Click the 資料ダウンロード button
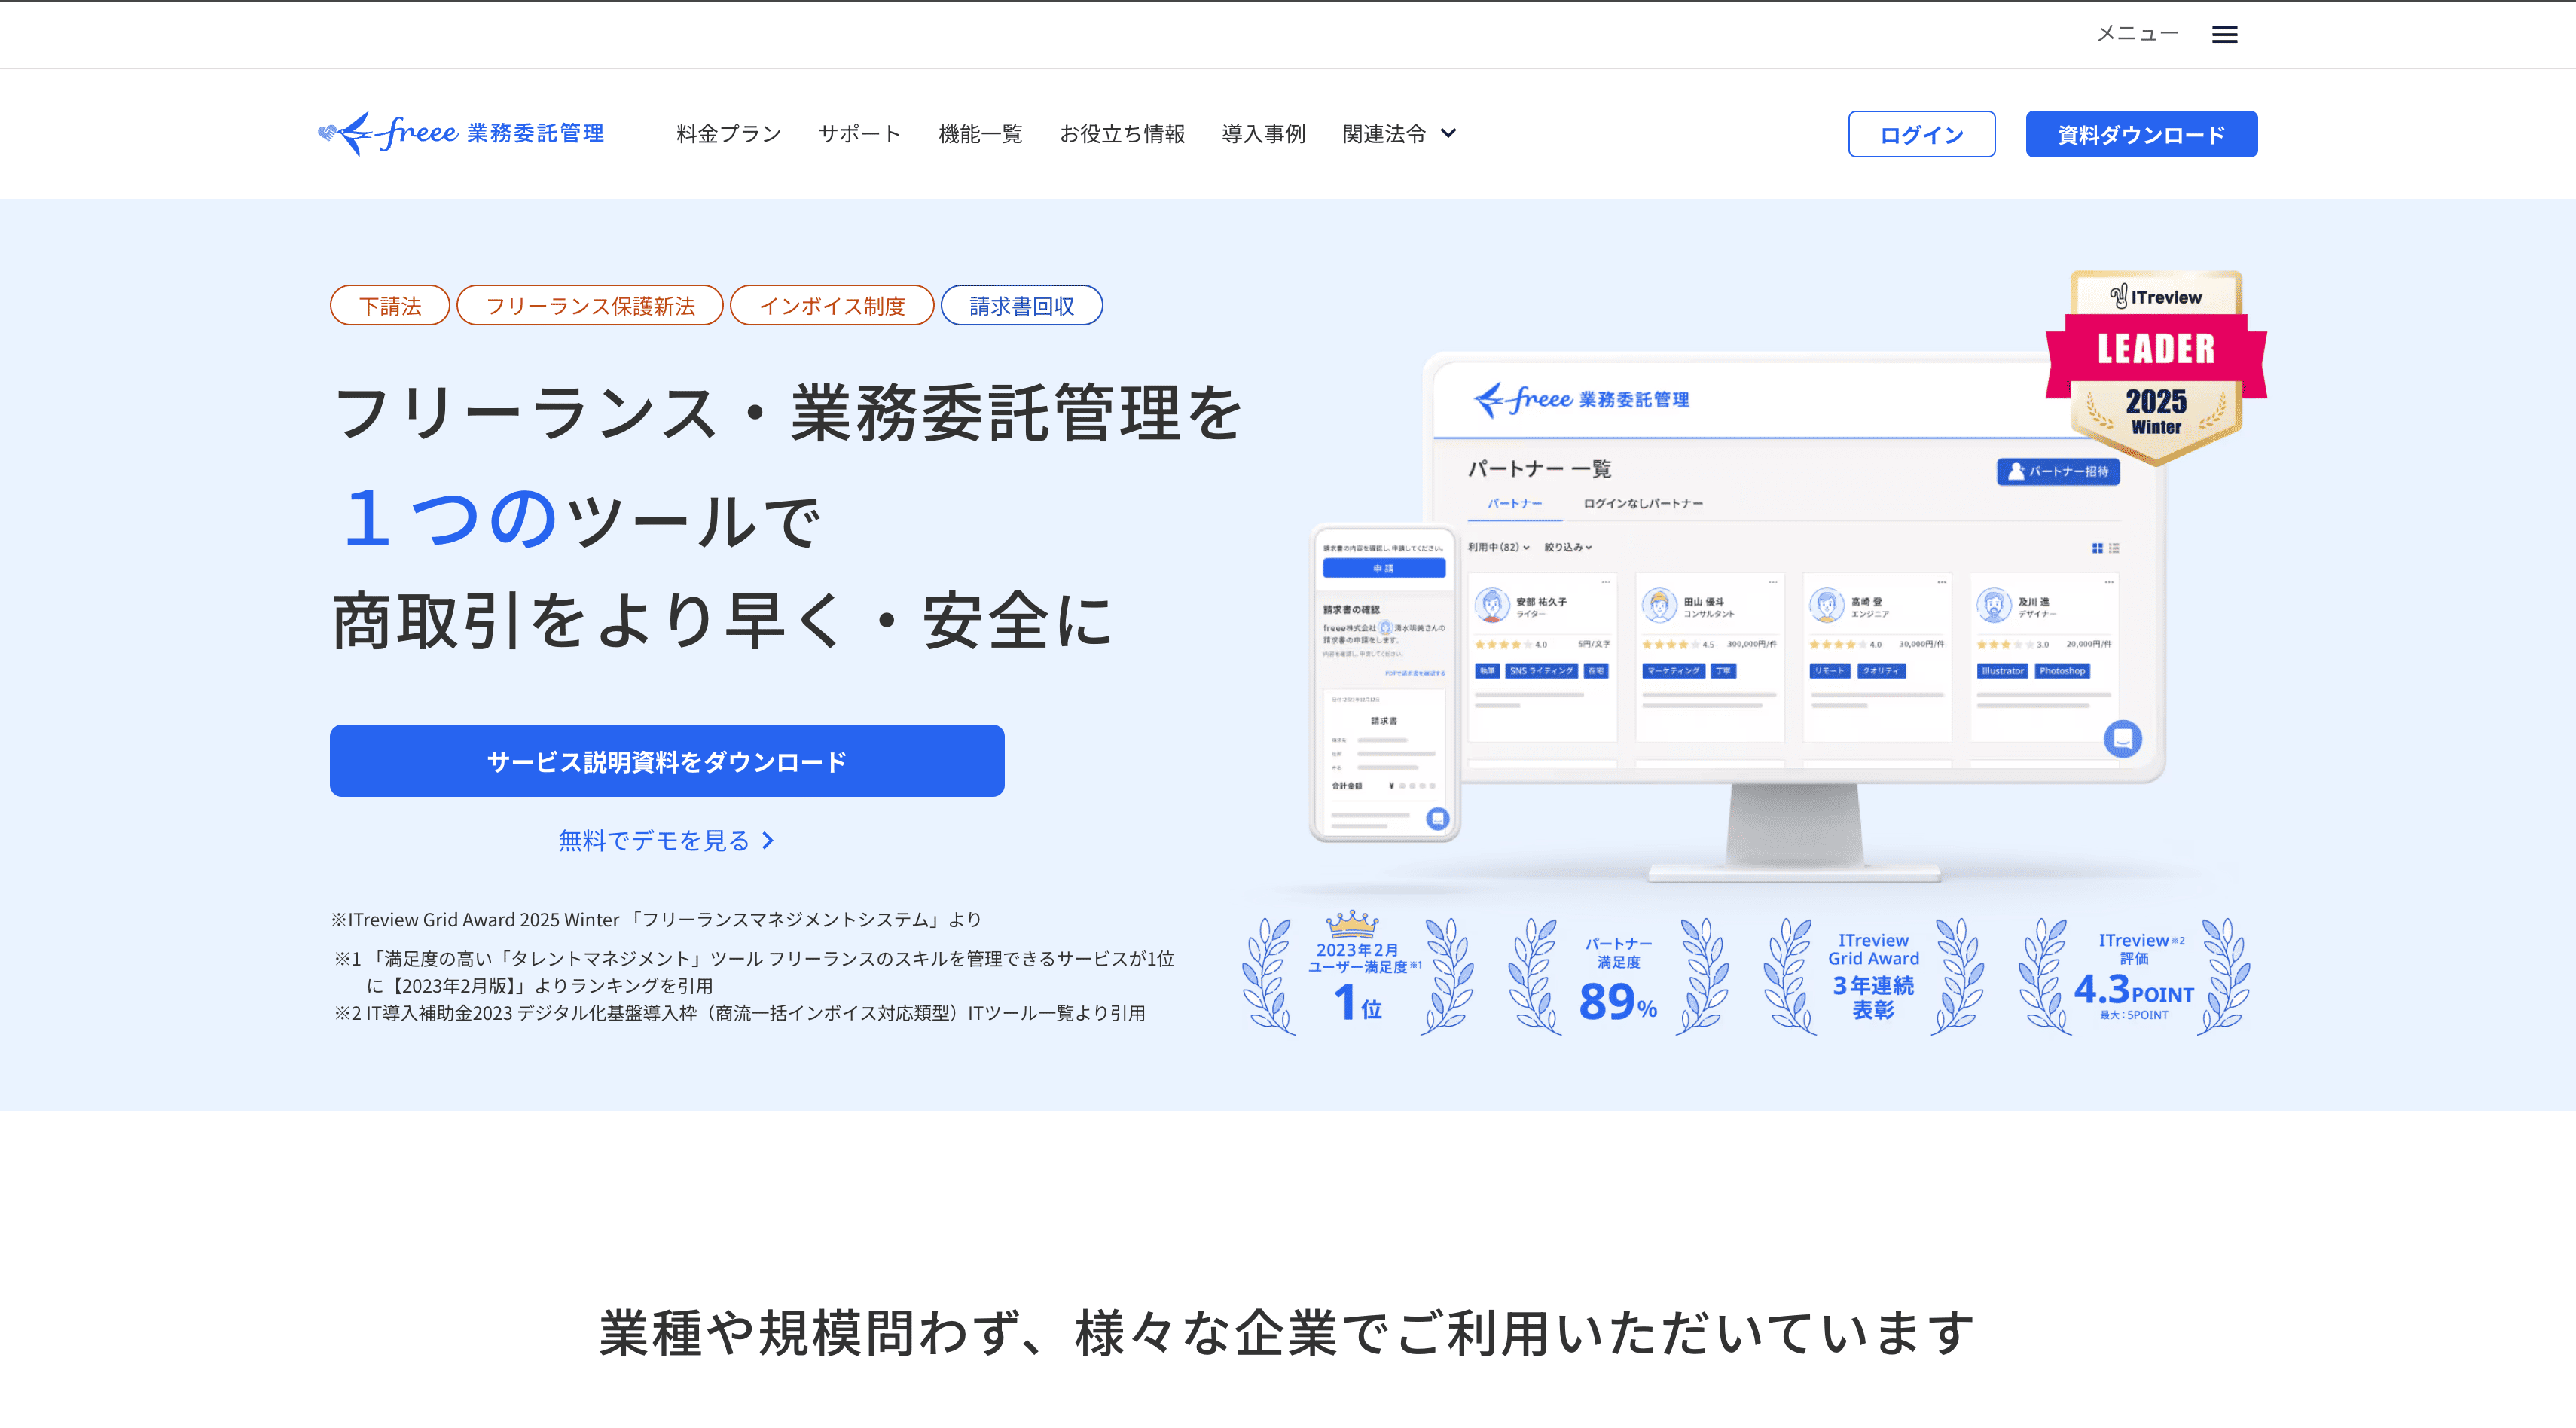The image size is (2576, 1428). [x=2141, y=134]
